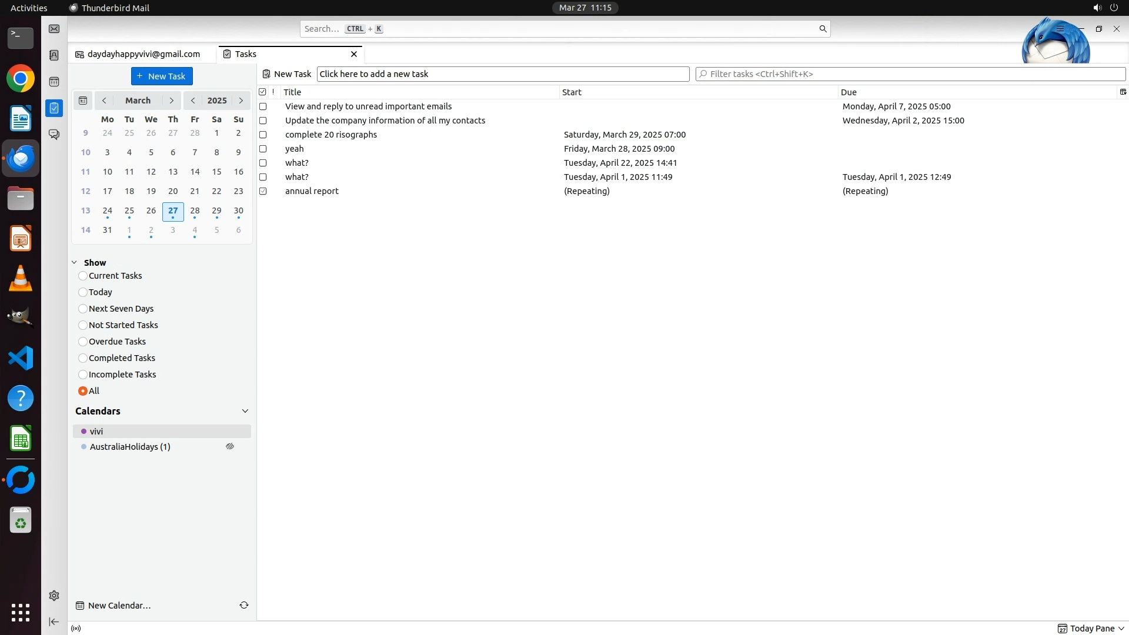Open Thunderbird settings gear icon
This screenshot has height=635, width=1129.
(54, 596)
